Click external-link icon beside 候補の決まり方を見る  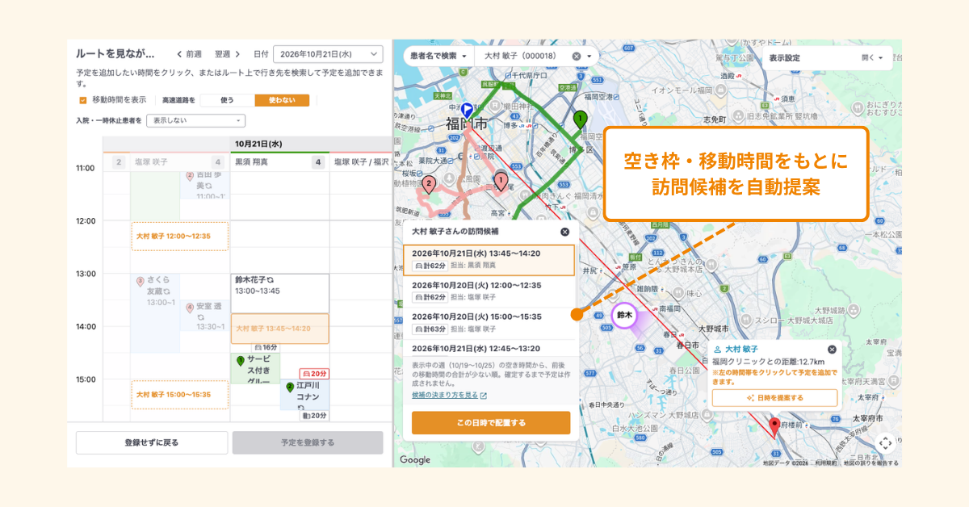tap(484, 396)
